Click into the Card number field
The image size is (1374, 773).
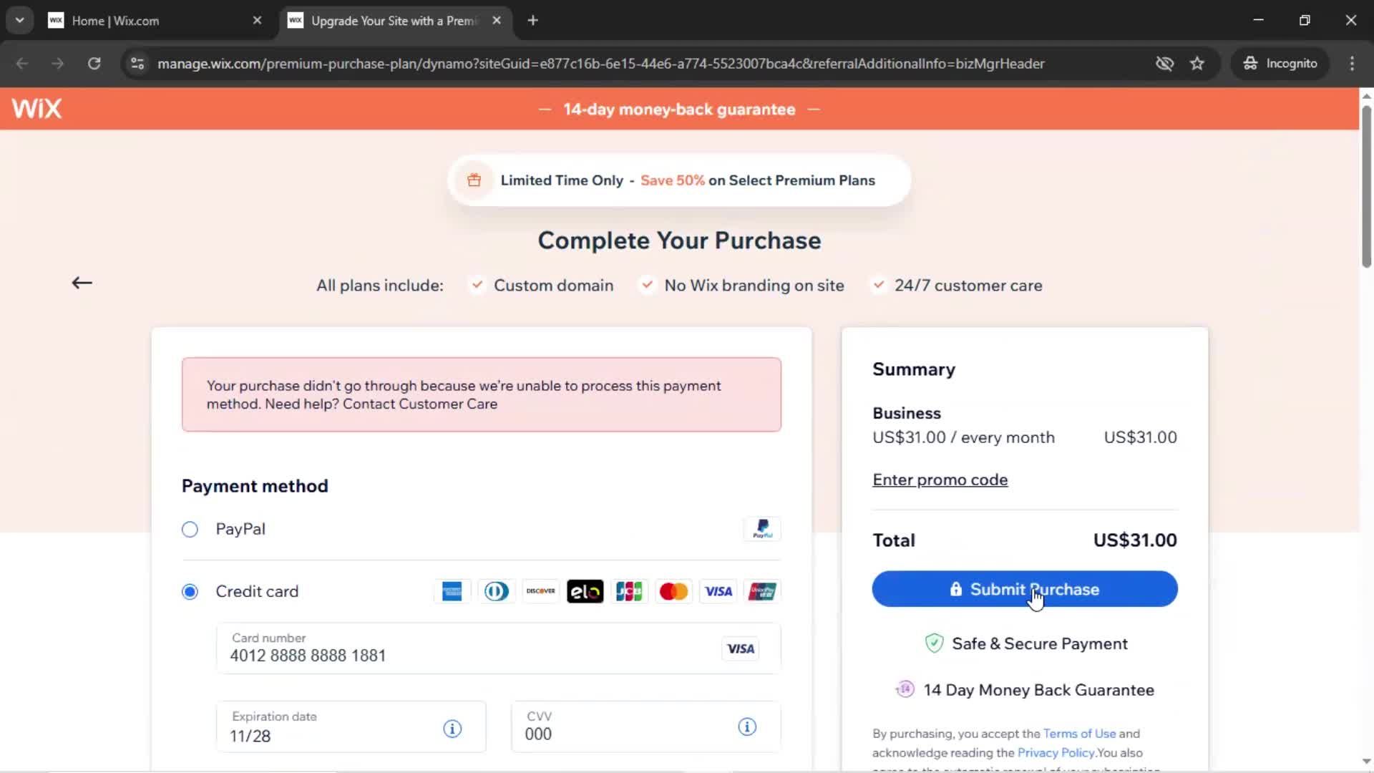point(498,648)
